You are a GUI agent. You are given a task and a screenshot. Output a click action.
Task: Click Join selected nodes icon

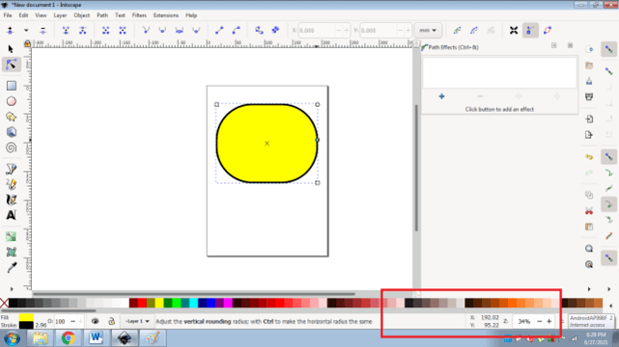(66, 30)
